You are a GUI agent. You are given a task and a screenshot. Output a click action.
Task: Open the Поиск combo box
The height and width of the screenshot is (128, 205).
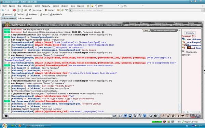click(108, 6)
